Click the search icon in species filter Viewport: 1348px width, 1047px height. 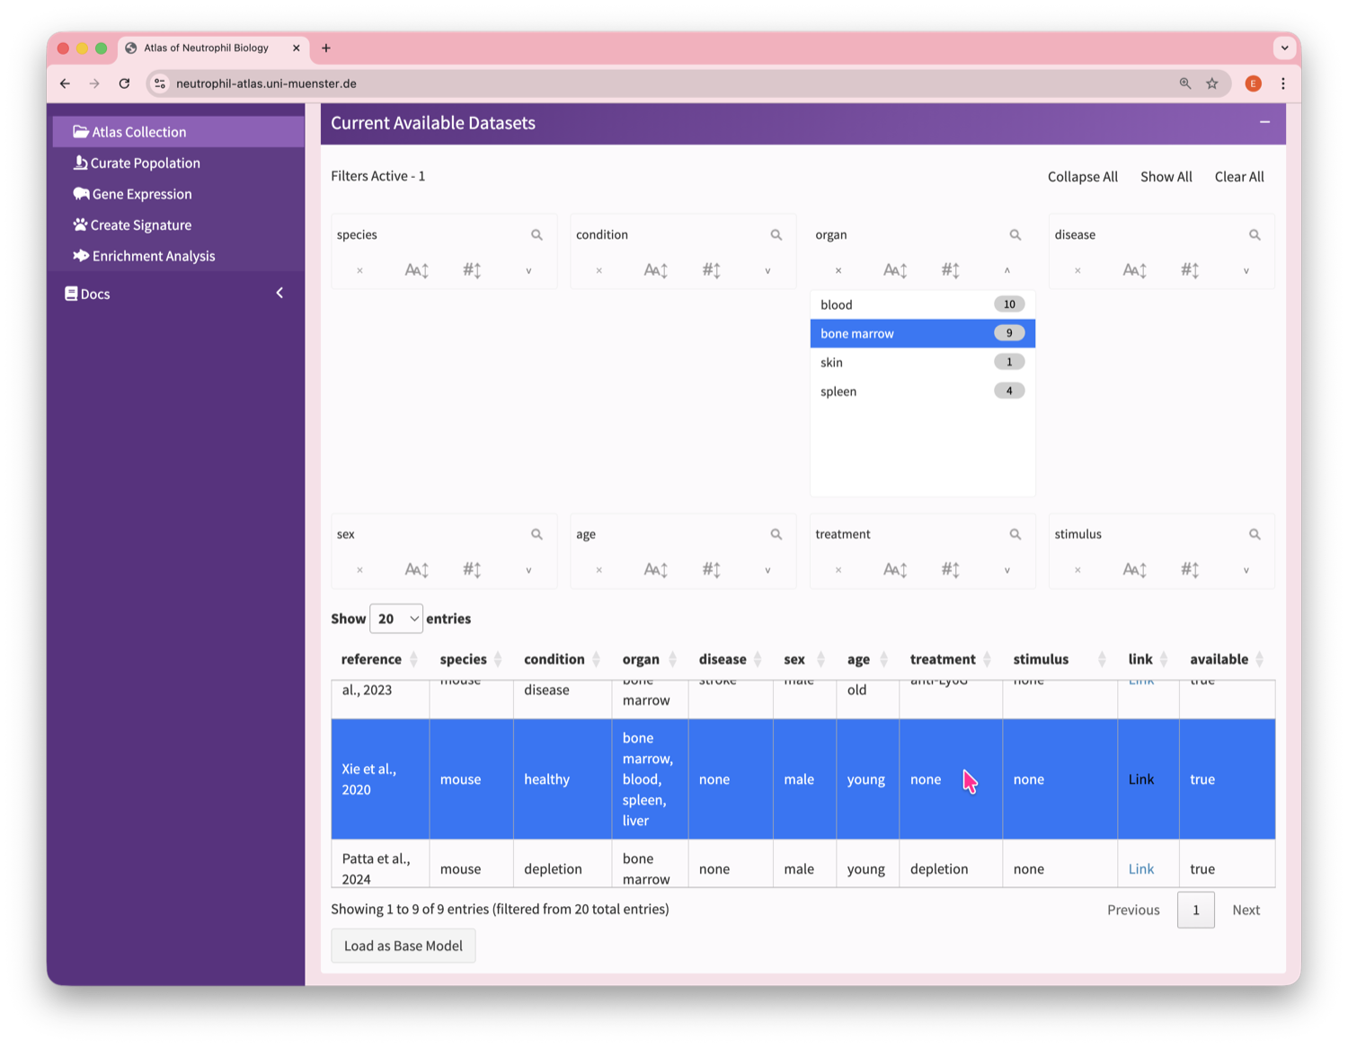point(537,235)
